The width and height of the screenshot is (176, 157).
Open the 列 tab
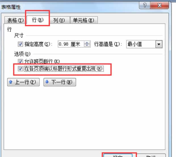pyautogui.click(x=59, y=20)
